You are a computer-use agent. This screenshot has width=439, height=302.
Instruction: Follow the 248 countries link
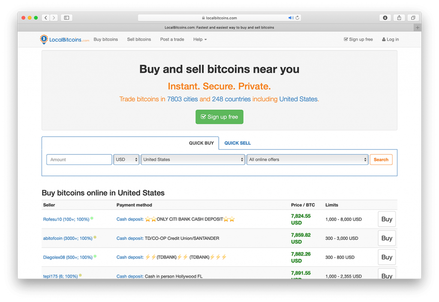(231, 99)
